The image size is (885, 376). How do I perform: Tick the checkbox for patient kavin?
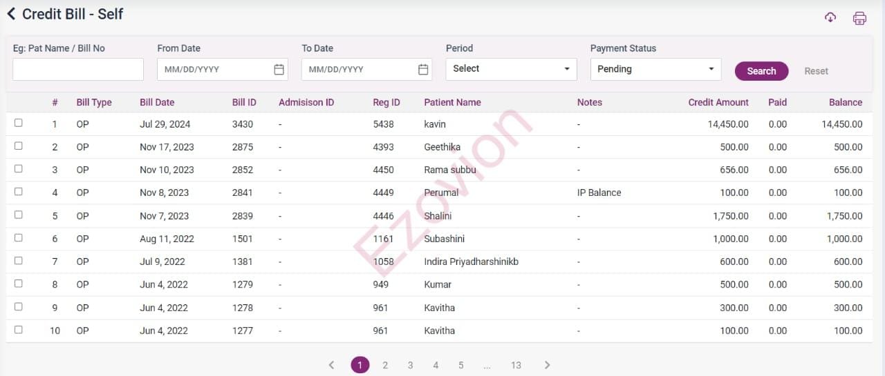[19, 123]
